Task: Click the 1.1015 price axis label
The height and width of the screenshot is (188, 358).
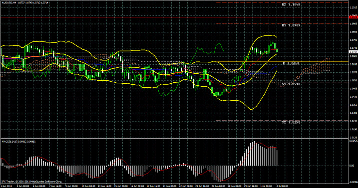Action: click(x=353, y=7)
